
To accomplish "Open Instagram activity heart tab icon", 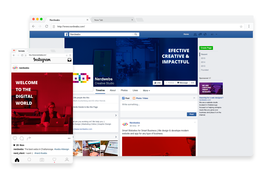I will (x=54, y=160).
